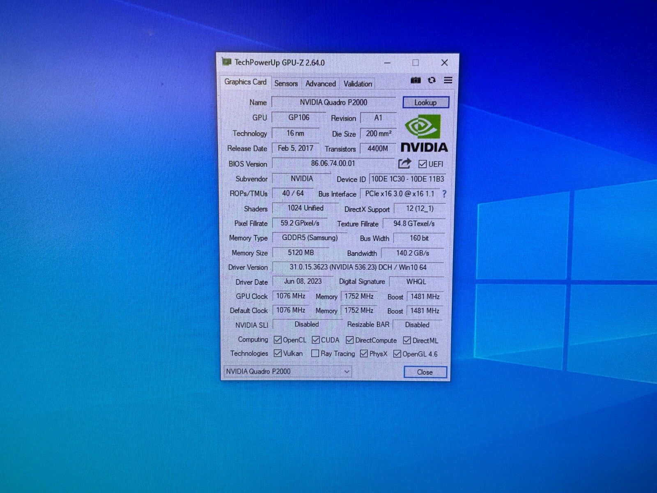Click the Subvendor value NVIDIA
657x493 pixels.
click(302, 178)
